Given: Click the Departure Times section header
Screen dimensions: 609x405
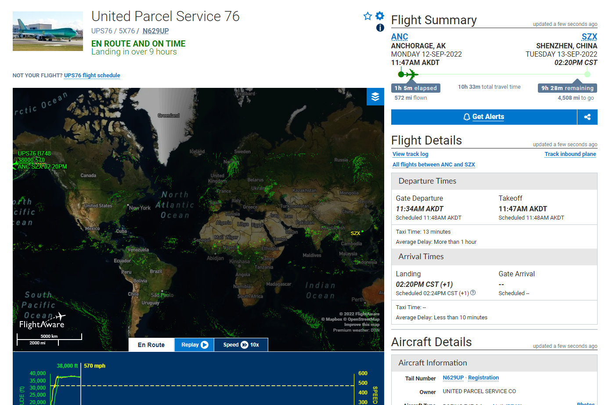Looking at the screenshot, I should click(494, 181).
